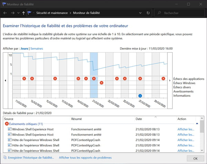Click the OK button
The image size is (207, 164).
(x=195, y=158)
